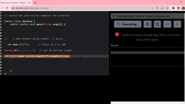Collapse Execute Mode, Version, Inputs & Arguments section

point(114,16)
